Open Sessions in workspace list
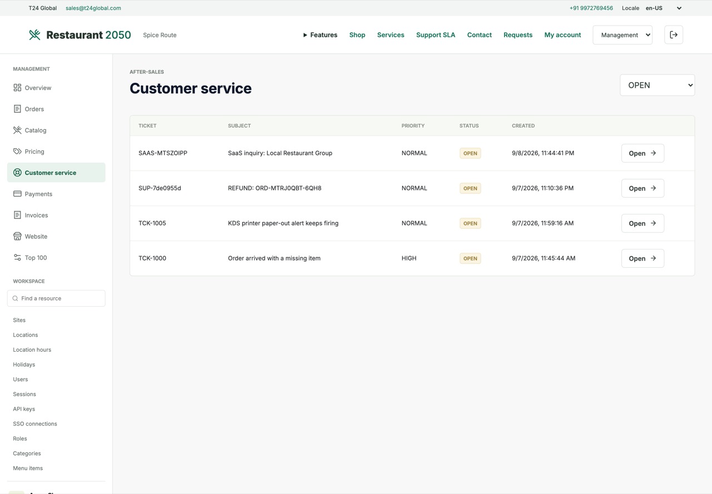Screen dimensions: 712x494 click(x=24, y=395)
